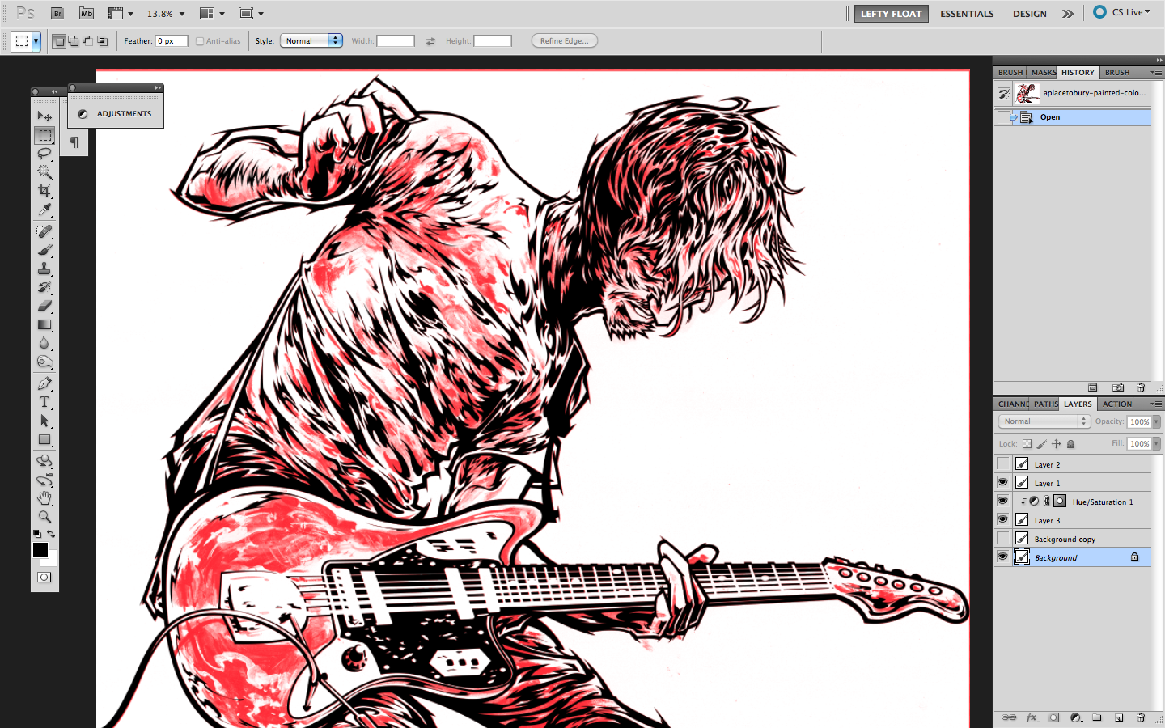Switch to the Masks tab

[x=1043, y=72]
